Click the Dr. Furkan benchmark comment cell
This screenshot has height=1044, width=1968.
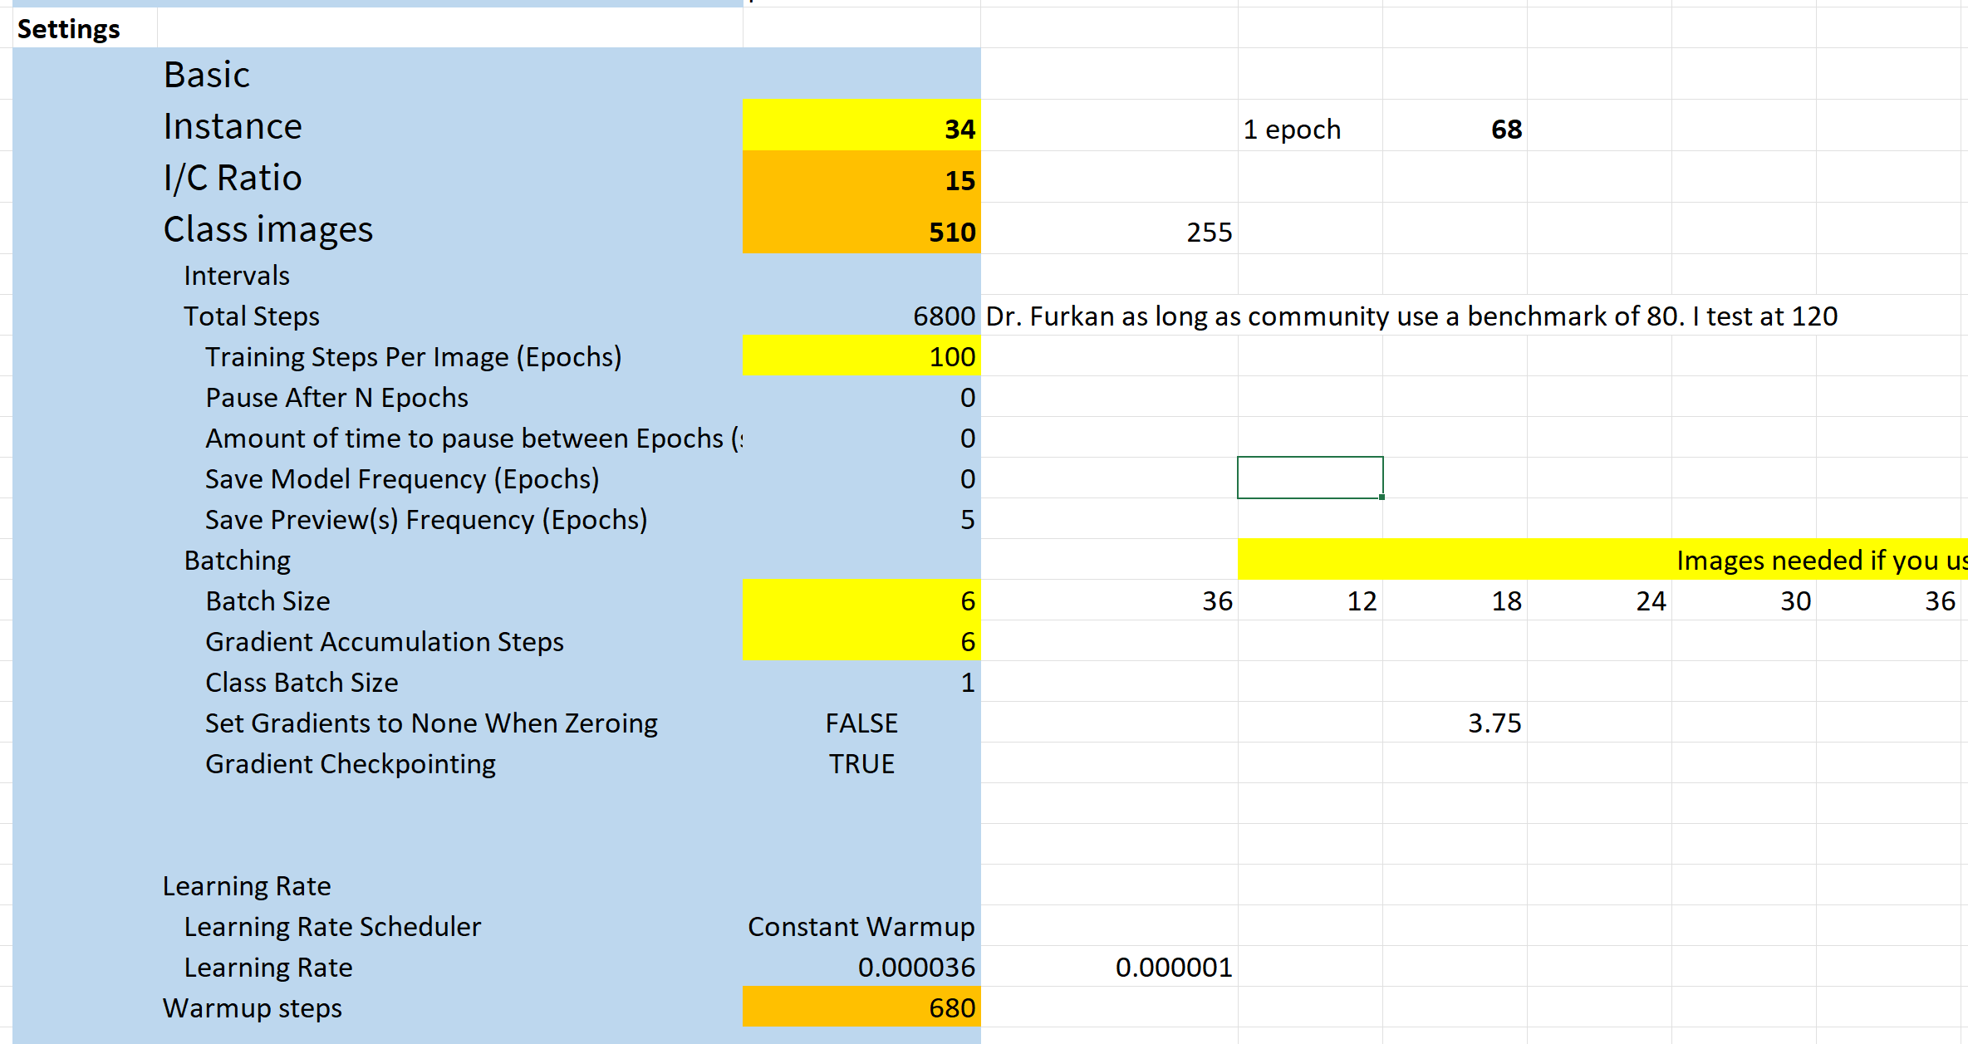(x=1109, y=316)
